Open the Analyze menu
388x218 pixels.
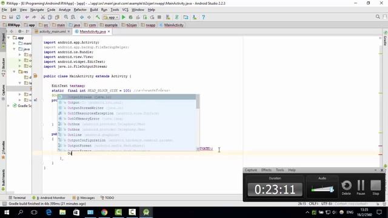pyautogui.click(x=65, y=10)
